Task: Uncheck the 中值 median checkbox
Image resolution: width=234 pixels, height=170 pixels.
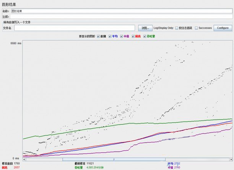Action: click(122, 36)
